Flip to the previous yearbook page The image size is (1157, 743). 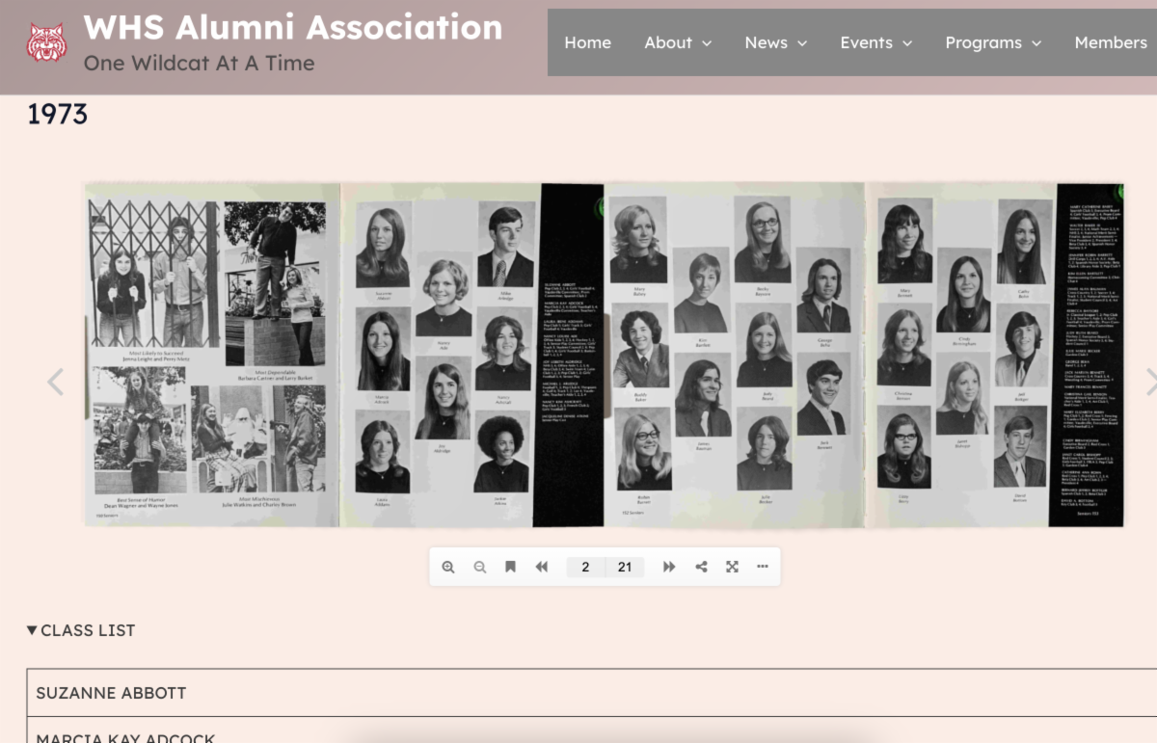coord(56,382)
